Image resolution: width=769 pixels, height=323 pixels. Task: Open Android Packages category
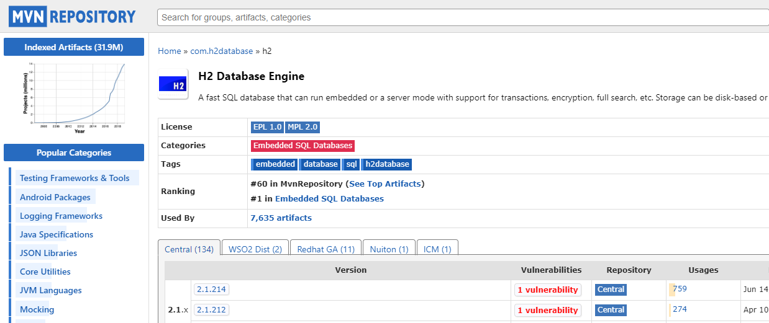(55, 197)
